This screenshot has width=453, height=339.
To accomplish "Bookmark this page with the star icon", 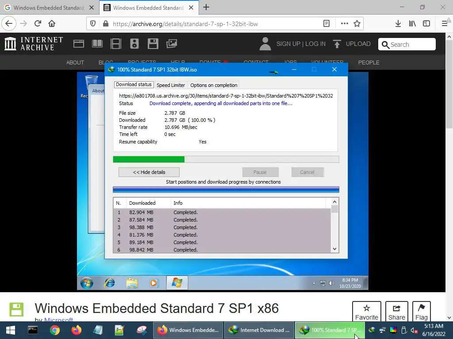I will point(357,24).
